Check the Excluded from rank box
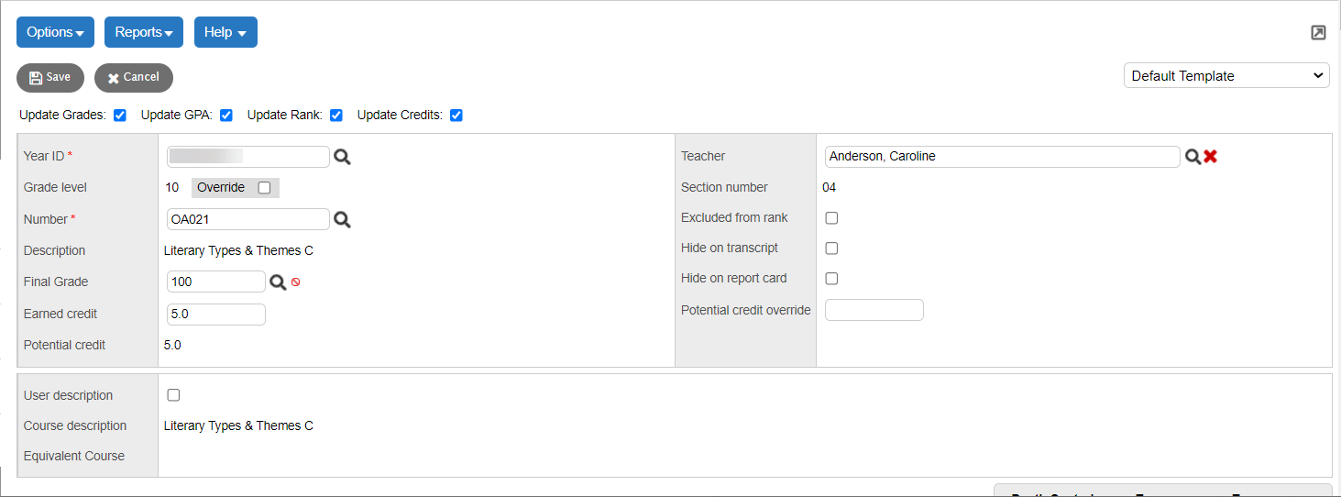The width and height of the screenshot is (1341, 497). coord(831,218)
